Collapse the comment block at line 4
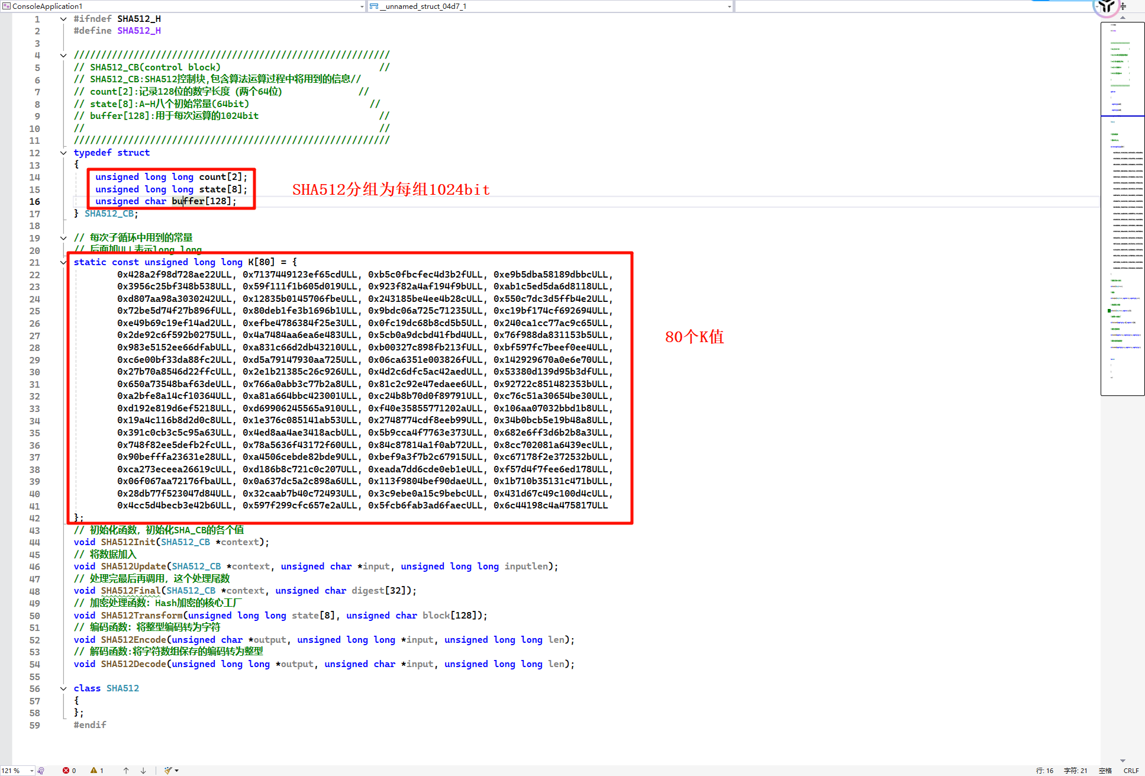The height and width of the screenshot is (776, 1145). (x=63, y=55)
